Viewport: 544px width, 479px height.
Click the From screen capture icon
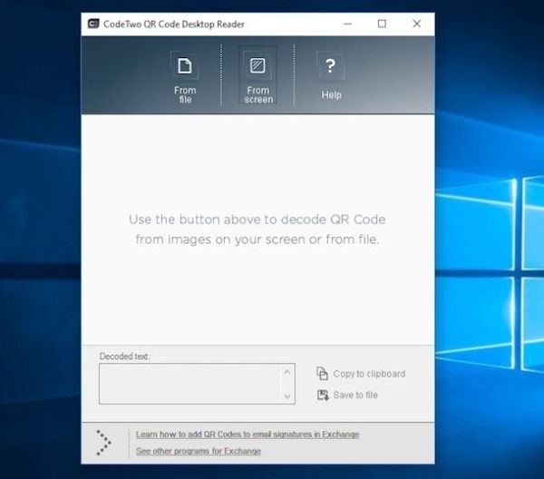pyautogui.click(x=258, y=65)
